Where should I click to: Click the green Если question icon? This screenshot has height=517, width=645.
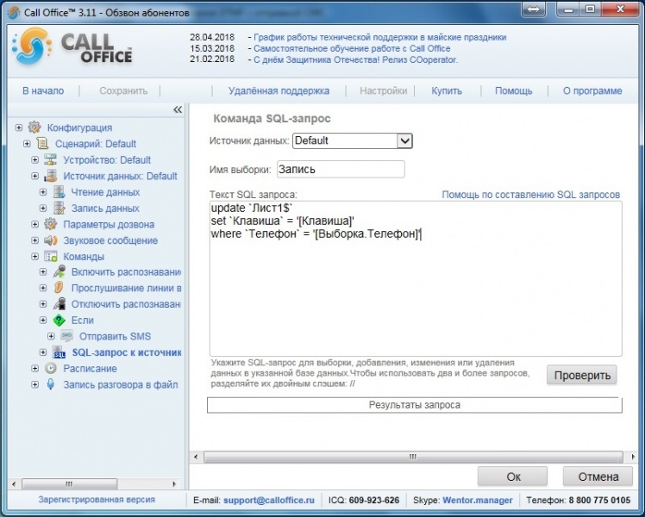pos(59,321)
